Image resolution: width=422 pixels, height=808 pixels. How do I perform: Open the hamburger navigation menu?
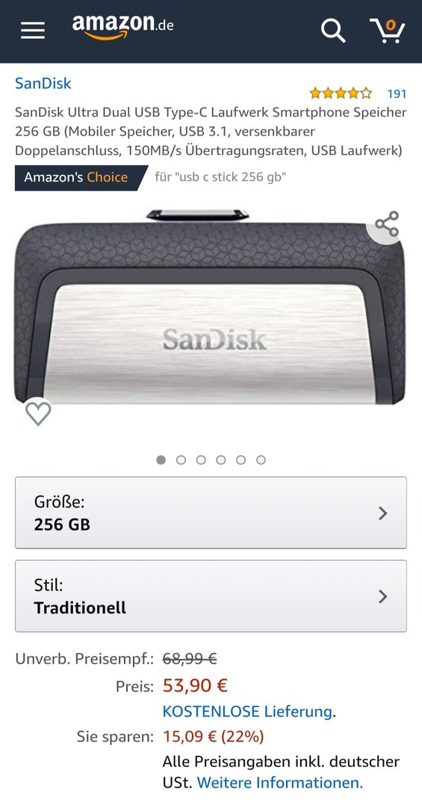click(32, 31)
